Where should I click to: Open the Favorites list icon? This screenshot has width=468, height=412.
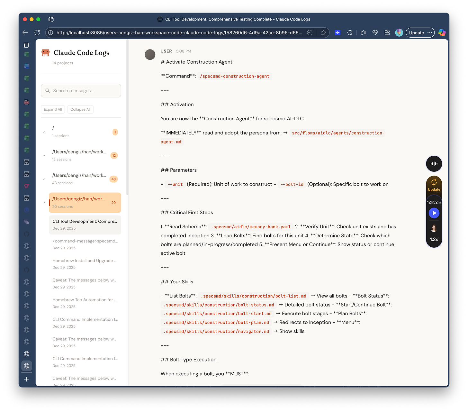click(363, 32)
